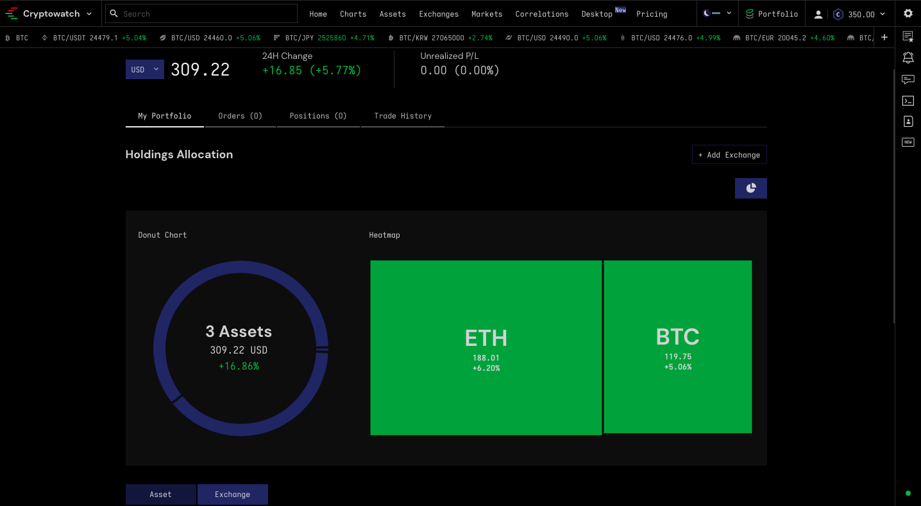Open the chat feedback panel
Screen dimensions: 921x506
(x=908, y=79)
